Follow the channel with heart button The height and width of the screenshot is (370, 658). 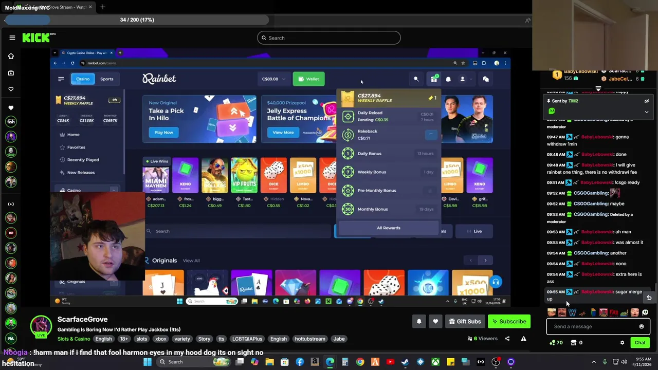click(435, 322)
